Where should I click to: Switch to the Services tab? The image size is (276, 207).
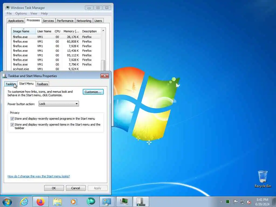click(49, 21)
